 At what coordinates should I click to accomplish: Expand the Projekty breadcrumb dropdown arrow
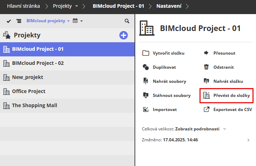pos(76,6)
